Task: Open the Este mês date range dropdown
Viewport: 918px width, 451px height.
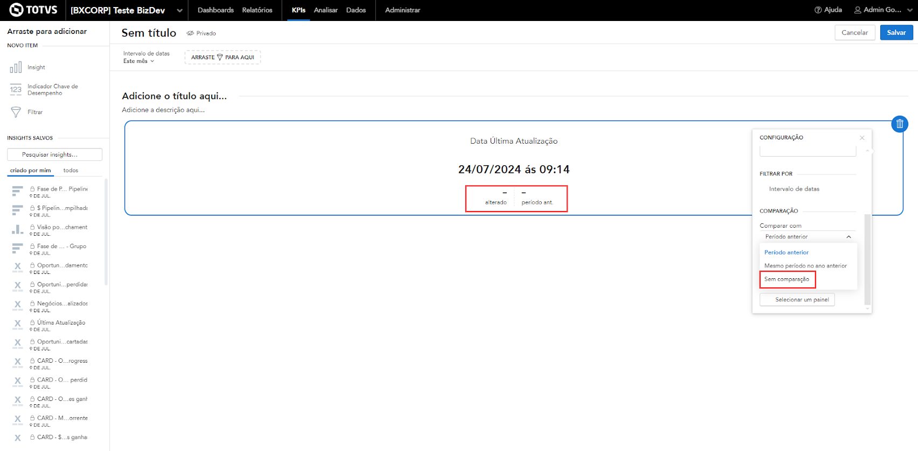Action: (x=139, y=61)
